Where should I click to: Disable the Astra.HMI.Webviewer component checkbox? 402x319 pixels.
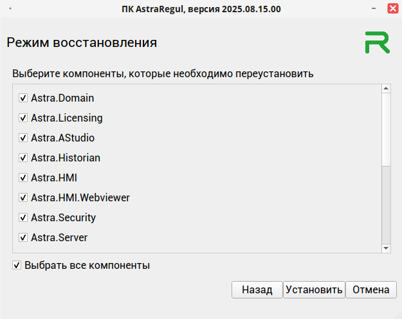click(x=23, y=198)
